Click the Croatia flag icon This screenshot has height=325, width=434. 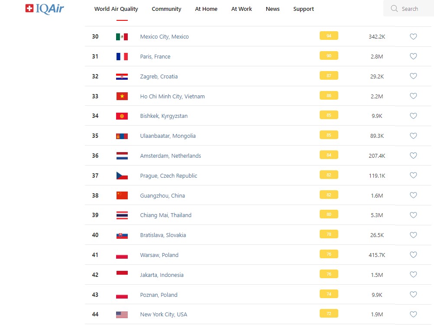click(122, 77)
